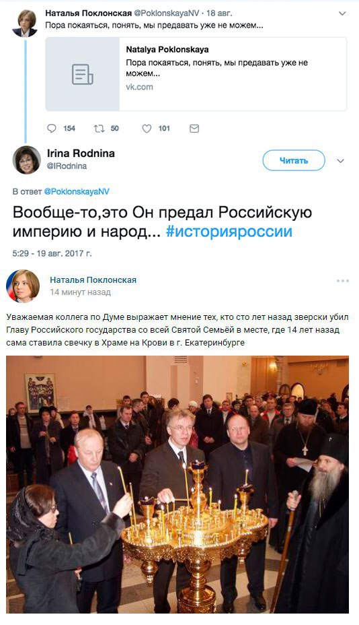Open the Irina Rodnina display name
359x625 pixels.
81,154
